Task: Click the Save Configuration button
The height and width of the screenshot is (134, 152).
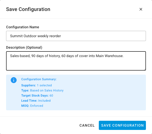Action: click(122, 125)
